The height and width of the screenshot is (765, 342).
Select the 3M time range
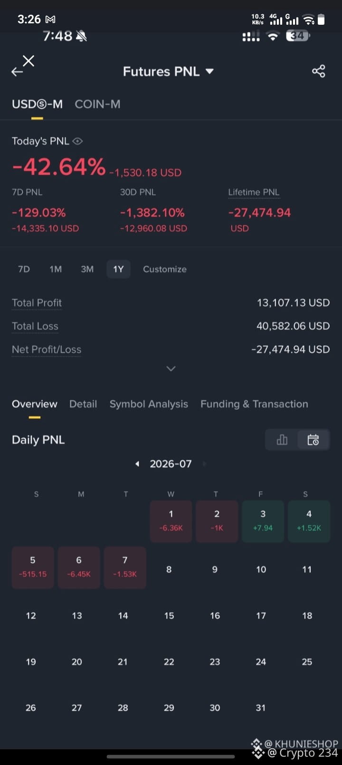(x=87, y=269)
